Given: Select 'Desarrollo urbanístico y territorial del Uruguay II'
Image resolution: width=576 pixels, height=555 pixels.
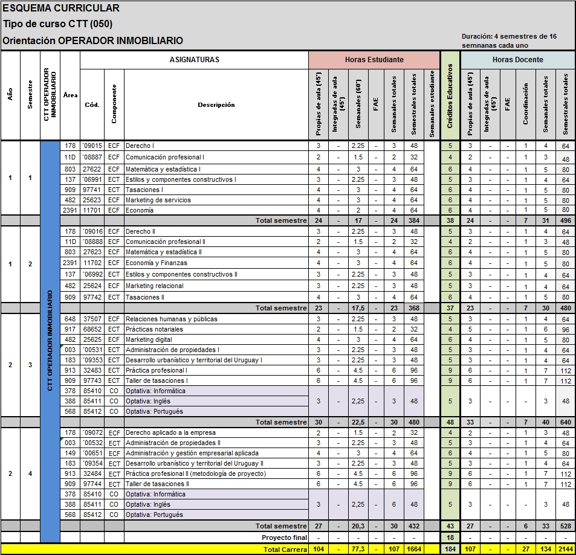Looking at the screenshot, I should 216,464.
